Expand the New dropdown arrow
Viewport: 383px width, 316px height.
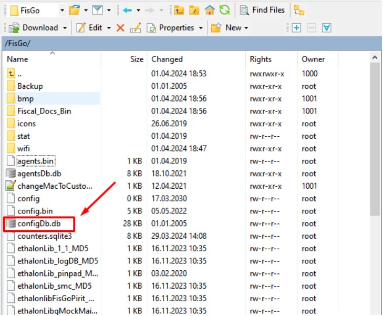(245, 28)
